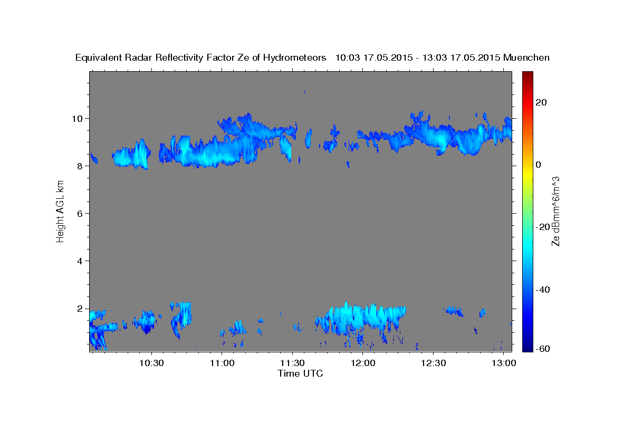Click the colorbar tick label "0"

coord(539,165)
